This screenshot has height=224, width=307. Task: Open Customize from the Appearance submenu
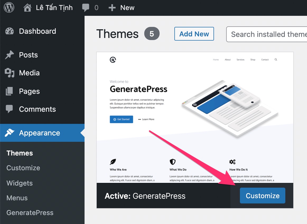point(23,168)
